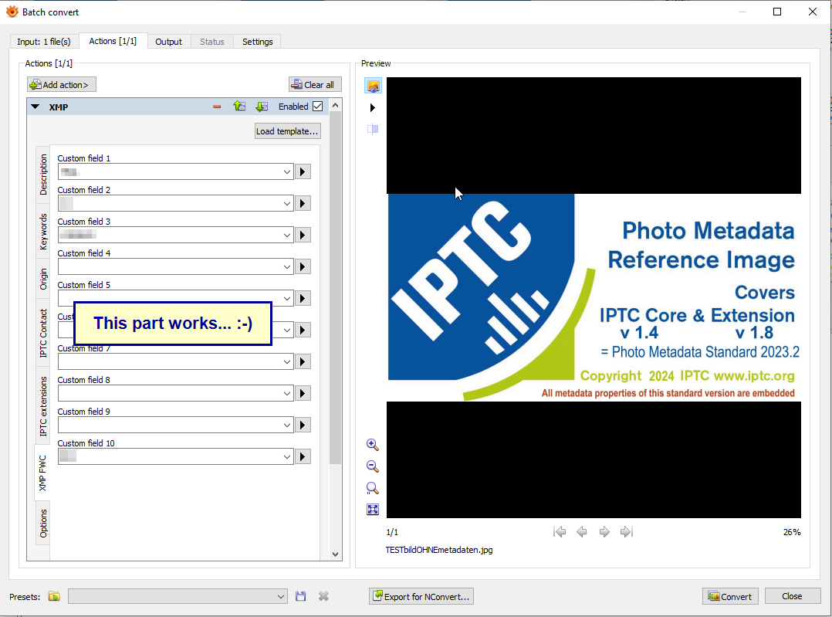Open the Custom field 2 dropdown
The width and height of the screenshot is (832, 617).
[286, 203]
